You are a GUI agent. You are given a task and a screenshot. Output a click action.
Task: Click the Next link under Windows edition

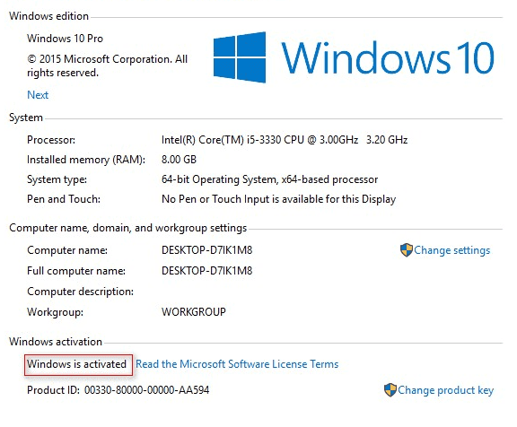38,95
